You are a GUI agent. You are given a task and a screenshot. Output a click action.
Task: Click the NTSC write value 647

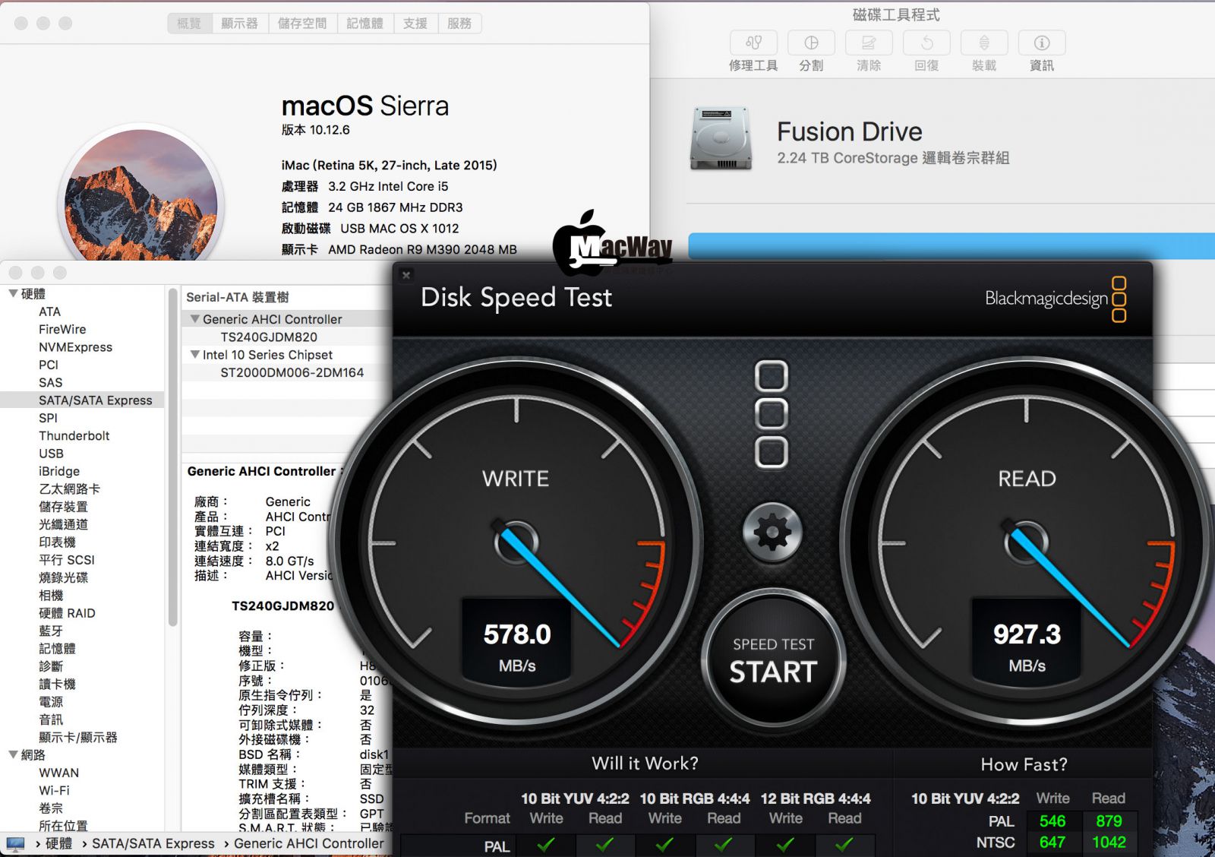[1052, 842]
